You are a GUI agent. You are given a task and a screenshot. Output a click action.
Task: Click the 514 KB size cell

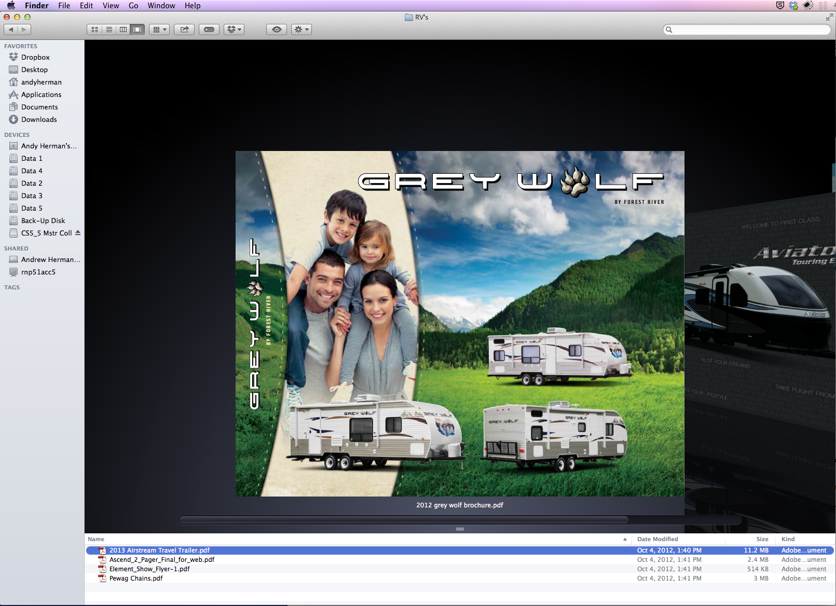pyautogui.click(x=758, y=569)
